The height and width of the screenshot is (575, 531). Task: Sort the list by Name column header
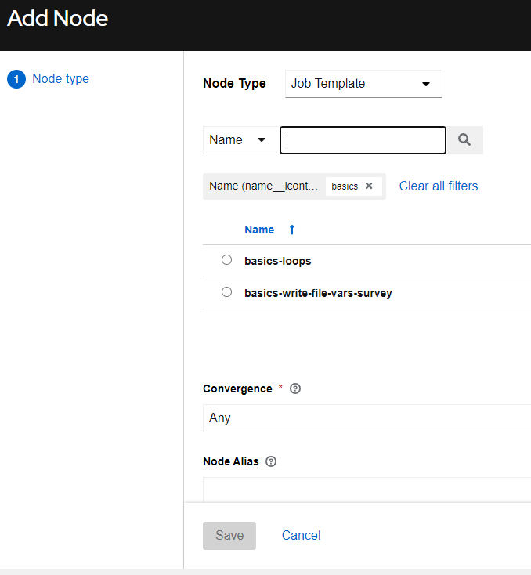point(259,230)
